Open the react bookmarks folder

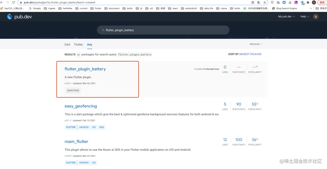[x=173, y=8]
